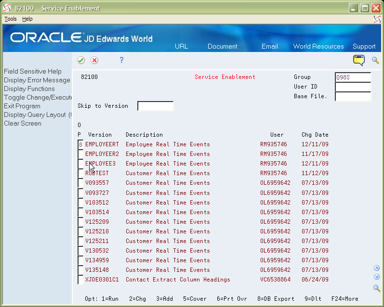The height and width of the screenshot is (307, 384).
Task: Click option field for V125209 row
Action: pos(80,222)
